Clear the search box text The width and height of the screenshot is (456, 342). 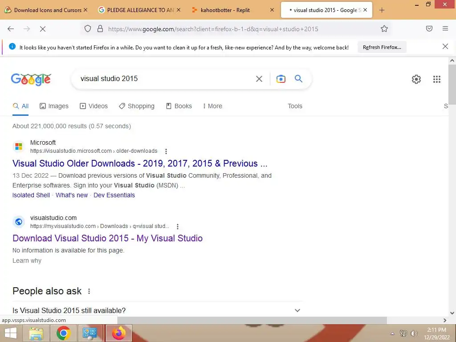[259, 79]
